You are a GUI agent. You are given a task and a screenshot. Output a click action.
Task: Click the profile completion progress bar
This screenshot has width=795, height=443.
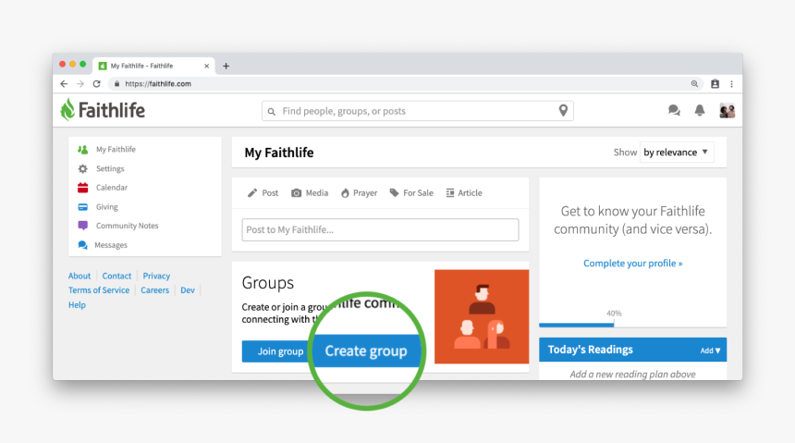(632, 325)
